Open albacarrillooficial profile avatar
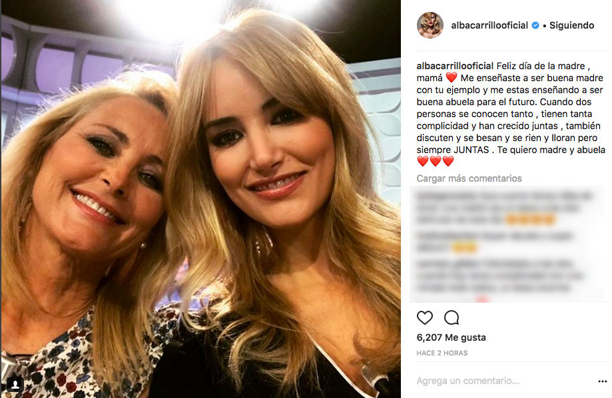 pyautogui.click(x=430, y=25)
